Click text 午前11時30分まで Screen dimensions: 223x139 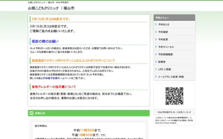click(x=87, y=130)
